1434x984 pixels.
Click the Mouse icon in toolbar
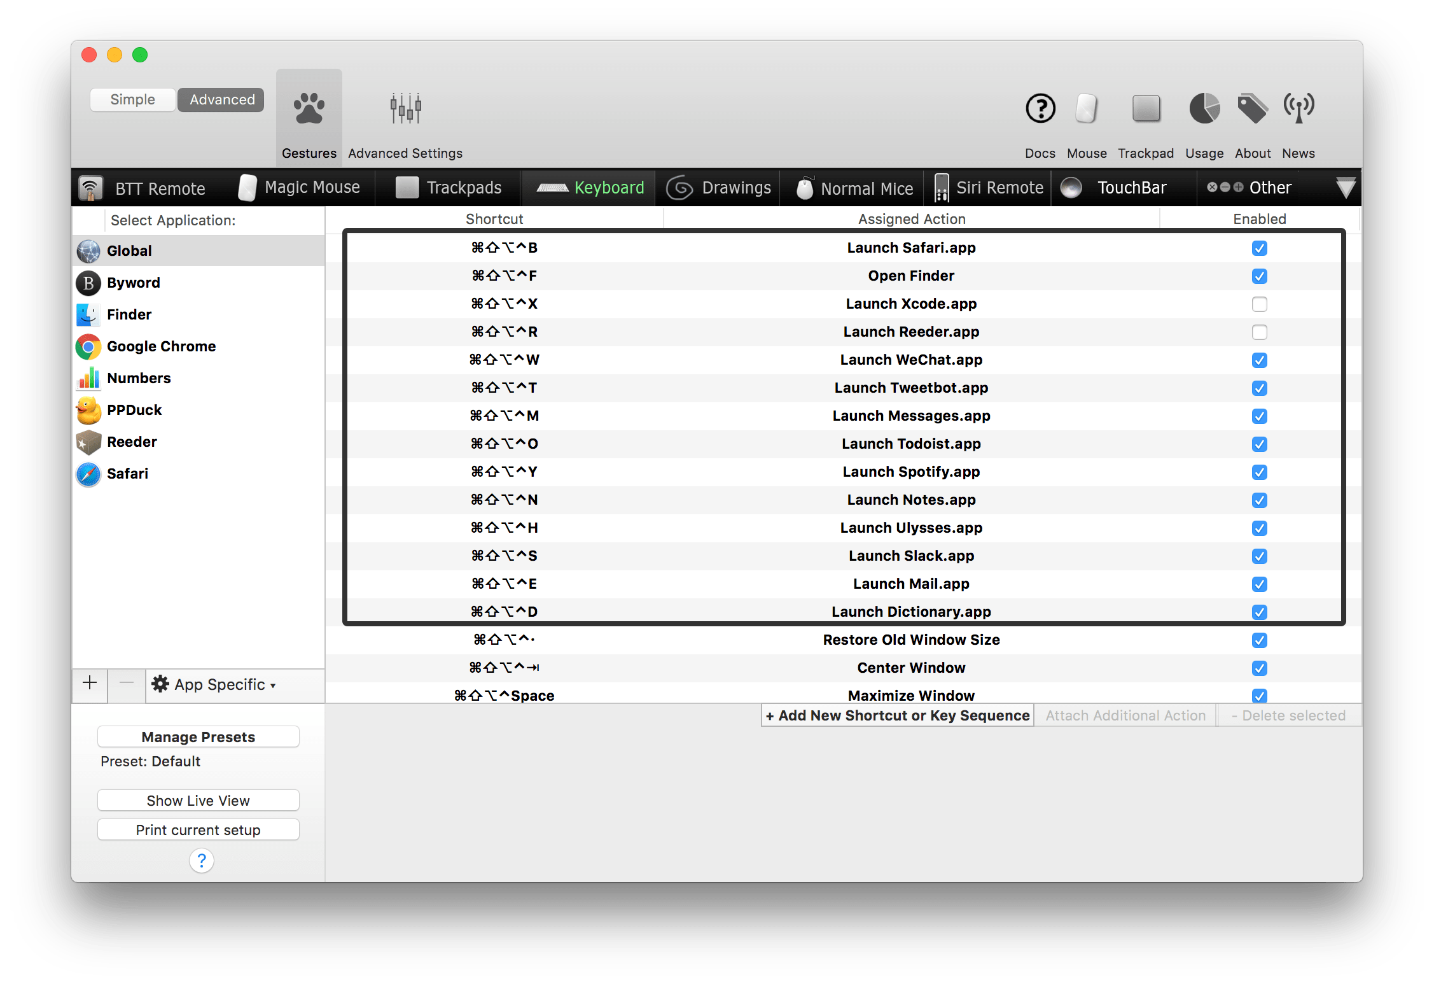tap(1087, 109)
